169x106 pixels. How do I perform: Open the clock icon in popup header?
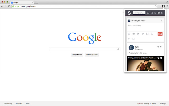coord(152,13)
